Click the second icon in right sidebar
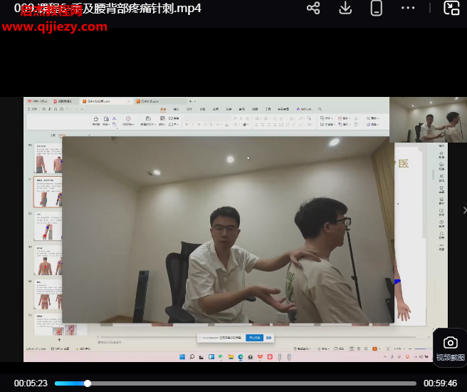 [x=441, y=165]
